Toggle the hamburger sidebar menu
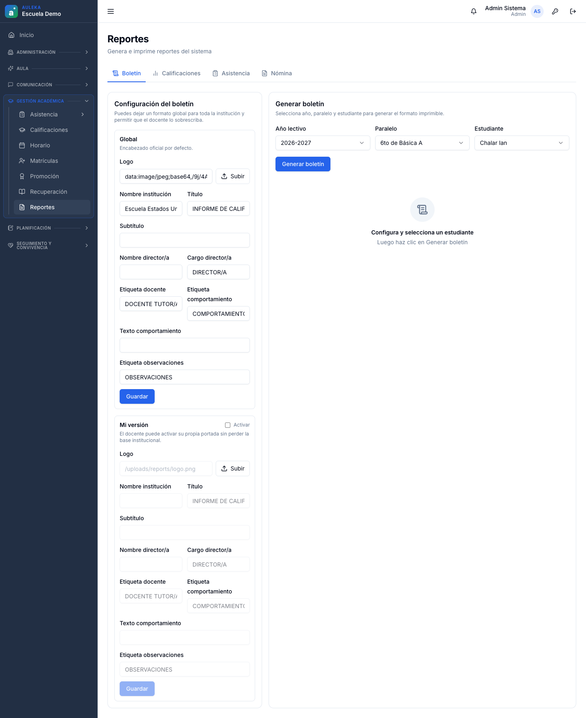The height and width of the screenshot is (718, 586). pyautogui.click(x=111, y=11)
